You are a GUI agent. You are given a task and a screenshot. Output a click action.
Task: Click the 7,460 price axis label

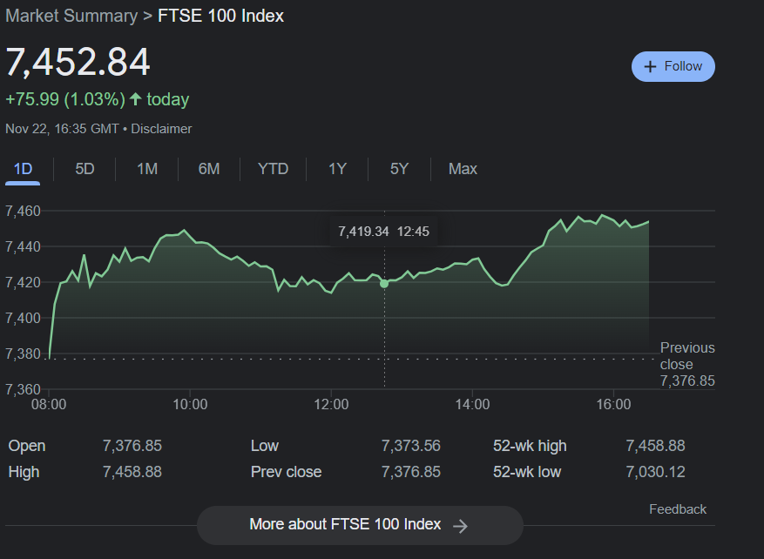pyautogui.click(x=23, y=212)
